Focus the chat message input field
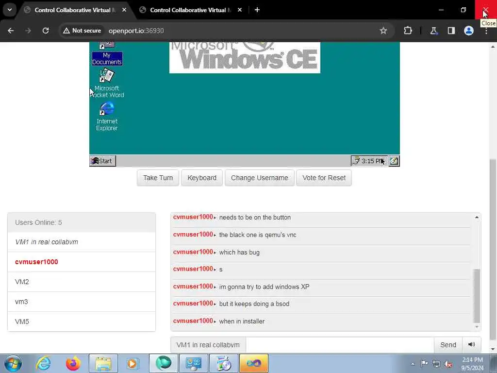Screen dimensions: 497x373 [x=339, y=345]
